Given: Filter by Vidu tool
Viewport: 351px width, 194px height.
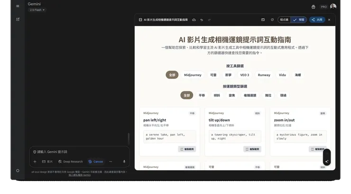Looking at the screenshot, I should pyautogui.click(x=282, y=75).
